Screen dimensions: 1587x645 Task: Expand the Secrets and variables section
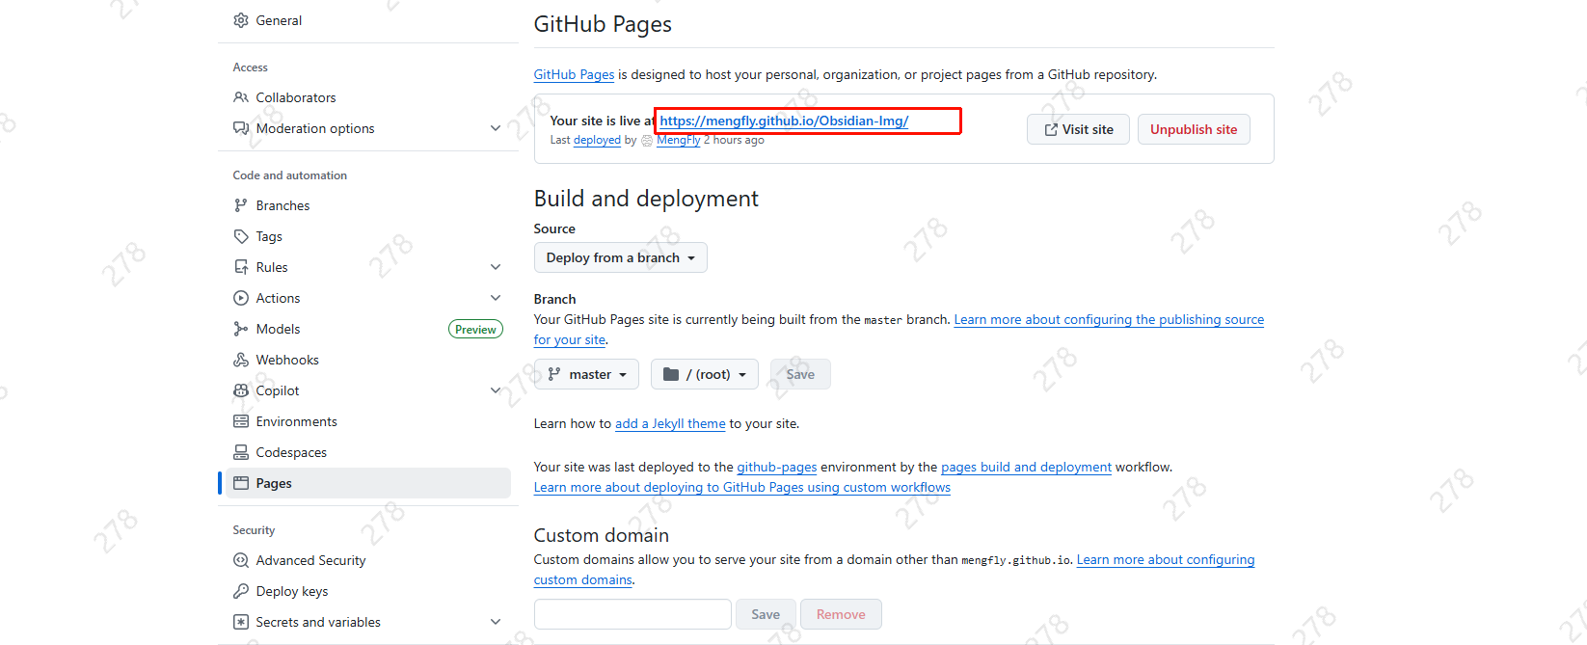tap(496, 622)
